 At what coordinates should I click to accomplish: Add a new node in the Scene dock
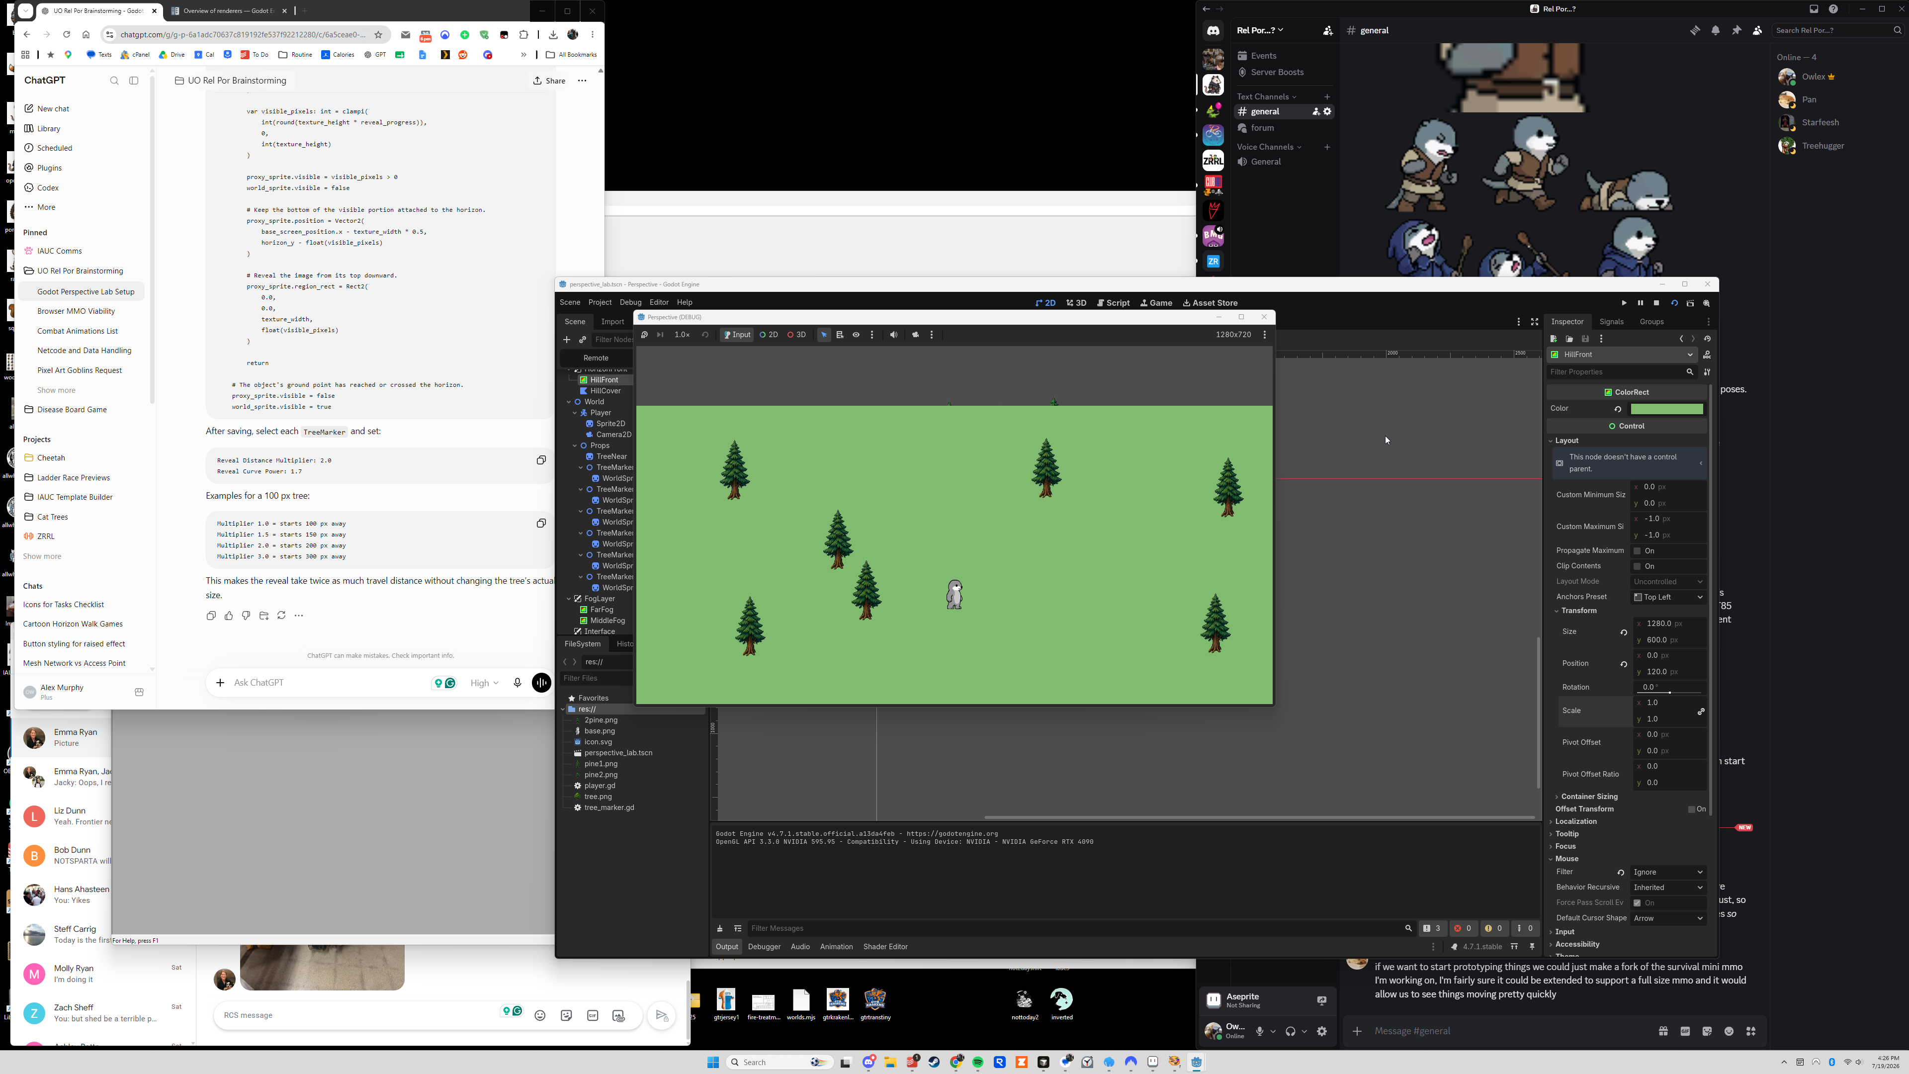click(x=567, y=340)
